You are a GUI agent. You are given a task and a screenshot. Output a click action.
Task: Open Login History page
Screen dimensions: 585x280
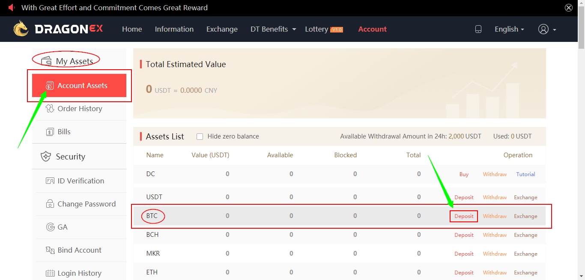[x=79, y=272]
